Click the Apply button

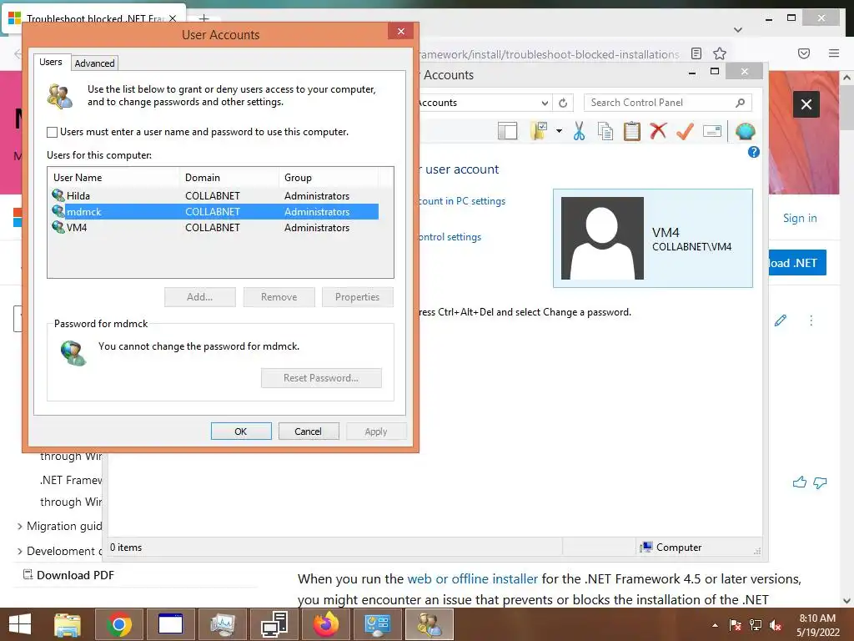click(x=376, y=432)
